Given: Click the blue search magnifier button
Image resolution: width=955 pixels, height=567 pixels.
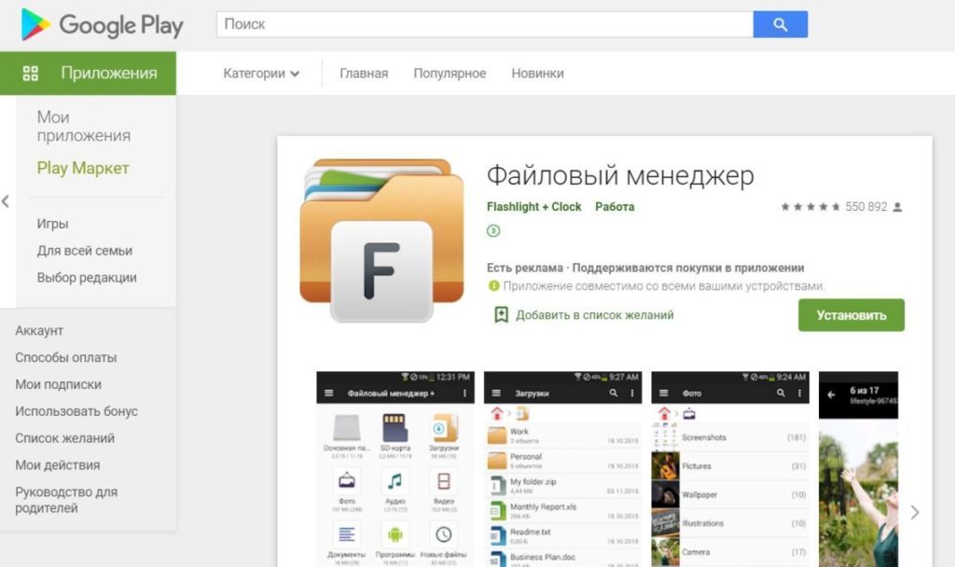Looking at the screenshot, I should pos(781,24).
